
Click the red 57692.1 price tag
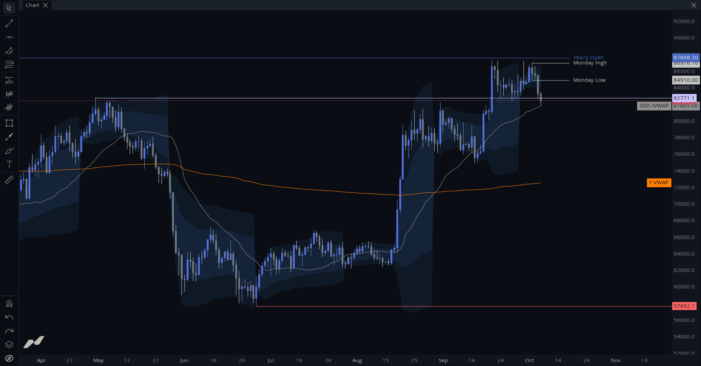pyautogui.click(x=684, y=306)
